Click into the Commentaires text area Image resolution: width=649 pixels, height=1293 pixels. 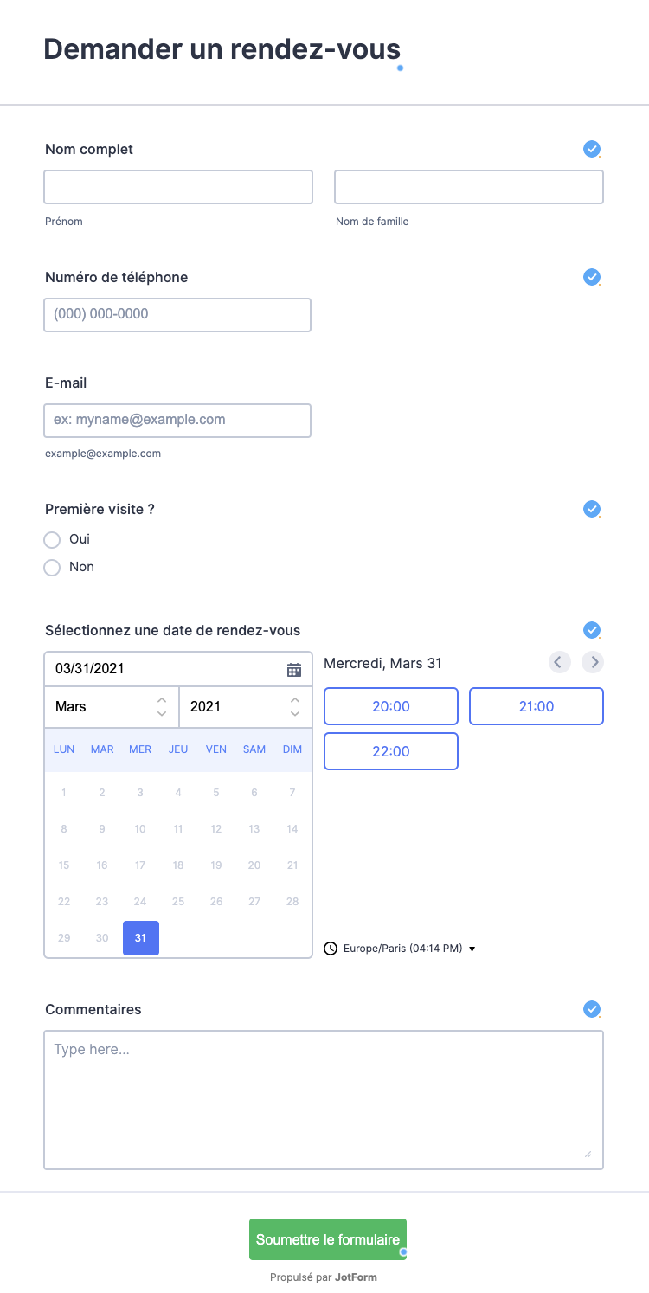[x=324, y=1100]
